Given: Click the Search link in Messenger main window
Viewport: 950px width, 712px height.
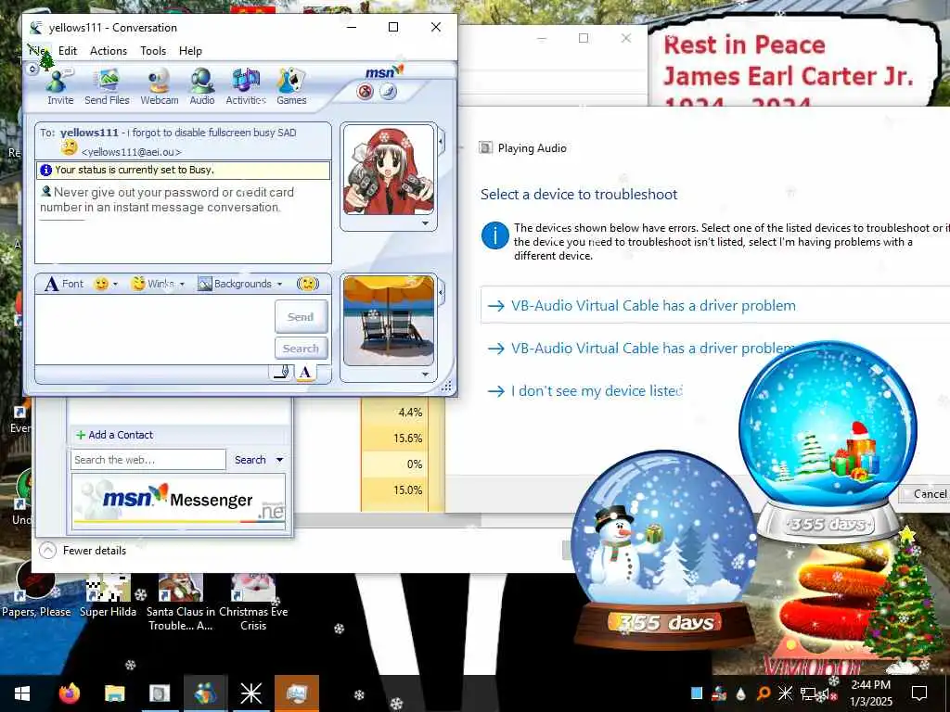Looking at the screenshot, I should pos(250,460).
